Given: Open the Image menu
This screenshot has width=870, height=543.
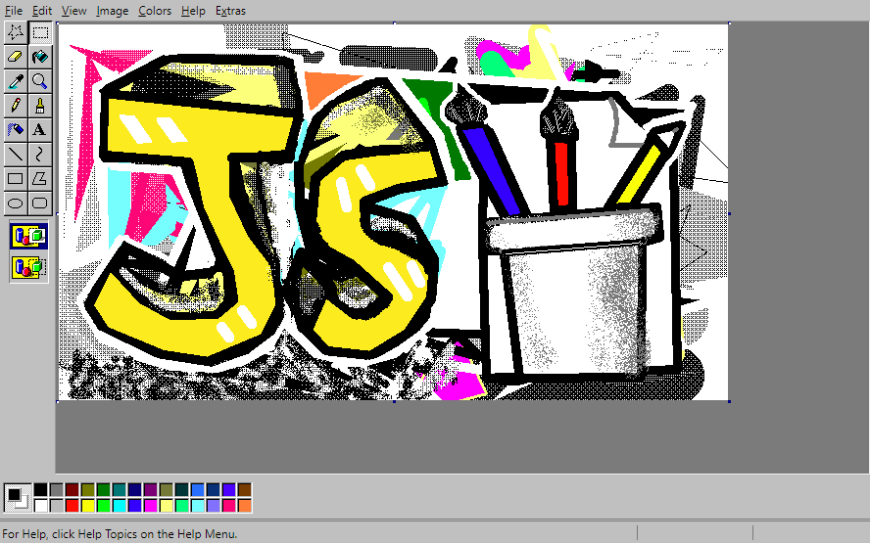Looking at the screenshot, I should (112, 11).
